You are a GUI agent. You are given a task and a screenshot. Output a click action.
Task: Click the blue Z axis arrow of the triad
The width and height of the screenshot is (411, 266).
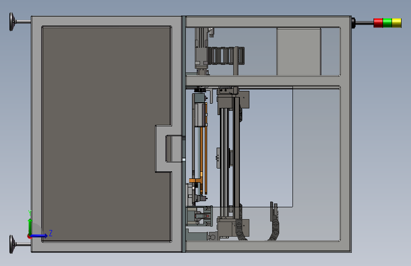point(39,236)
